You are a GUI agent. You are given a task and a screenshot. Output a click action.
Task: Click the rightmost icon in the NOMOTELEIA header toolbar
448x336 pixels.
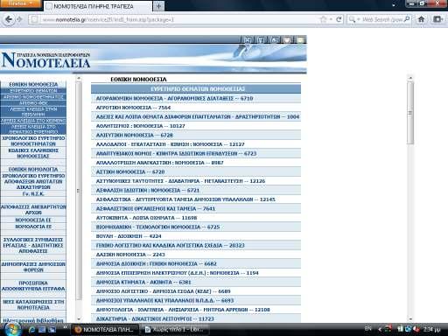click(x=300, y=40)
